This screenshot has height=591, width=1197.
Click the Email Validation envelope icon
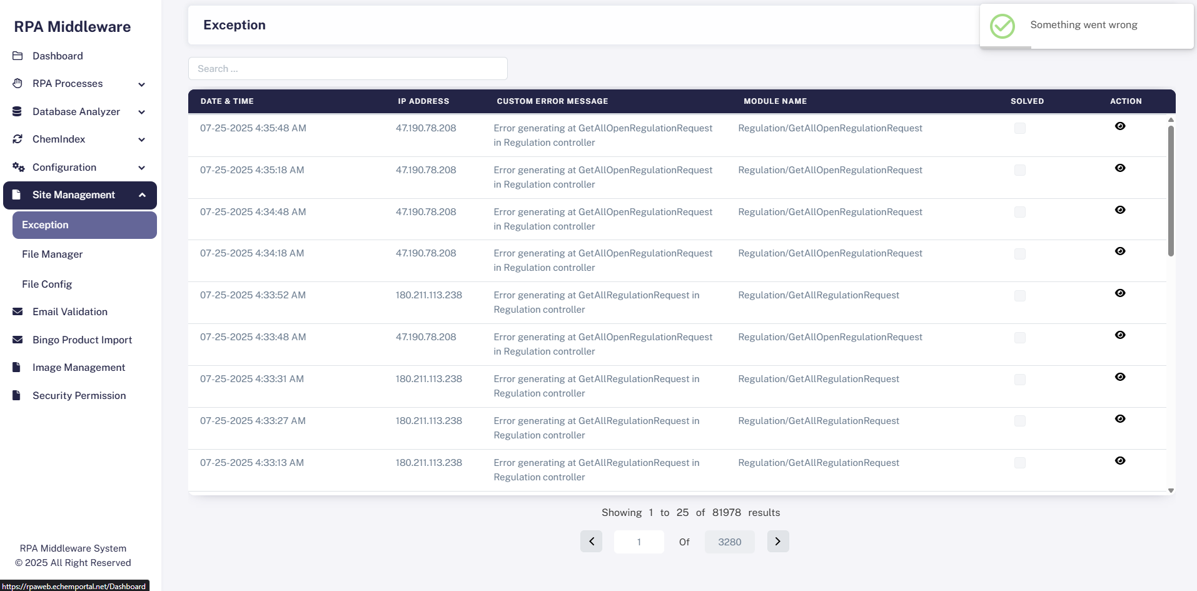(18, 312)
